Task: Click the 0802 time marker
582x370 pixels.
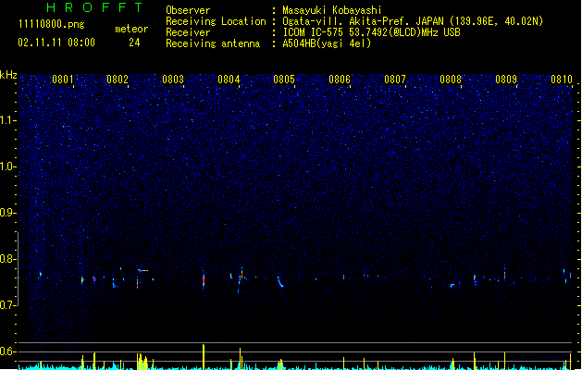Action: coord(118,80)
